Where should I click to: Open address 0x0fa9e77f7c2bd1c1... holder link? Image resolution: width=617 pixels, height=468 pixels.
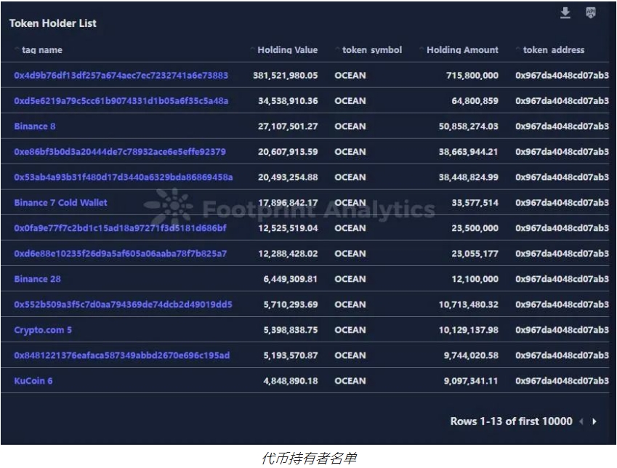tap(120, 228)
